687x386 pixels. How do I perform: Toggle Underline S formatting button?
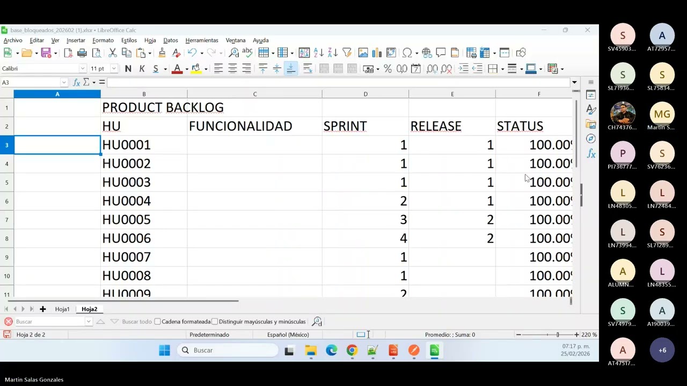click(x=156, y=69)
